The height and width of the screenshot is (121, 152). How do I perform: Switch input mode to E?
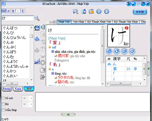(23, 11)
